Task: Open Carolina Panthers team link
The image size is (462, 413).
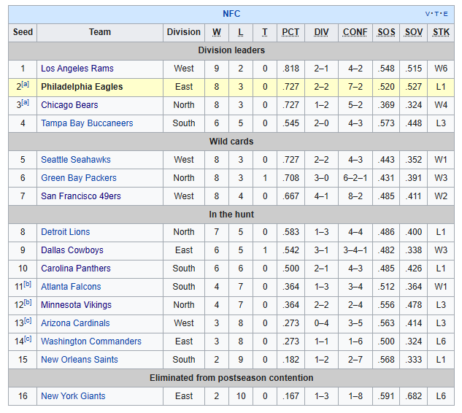Action: point(76,269)
